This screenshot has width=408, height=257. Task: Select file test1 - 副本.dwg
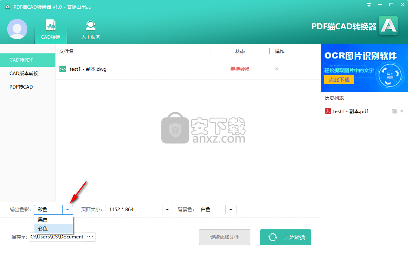[x=88, y=69]
